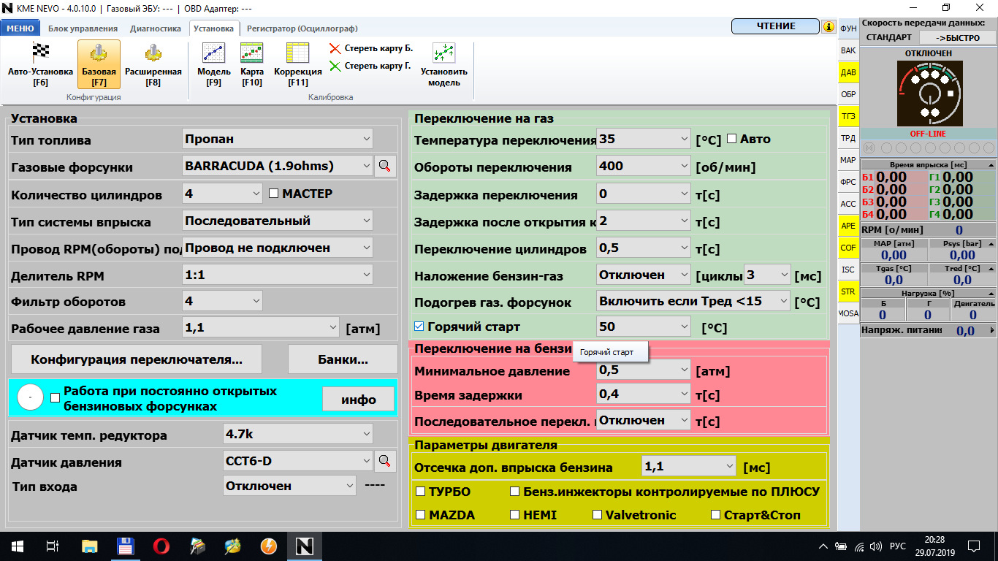998x561 pixels.
Task: Check HEMI engine option
Action: pos(514,515)
